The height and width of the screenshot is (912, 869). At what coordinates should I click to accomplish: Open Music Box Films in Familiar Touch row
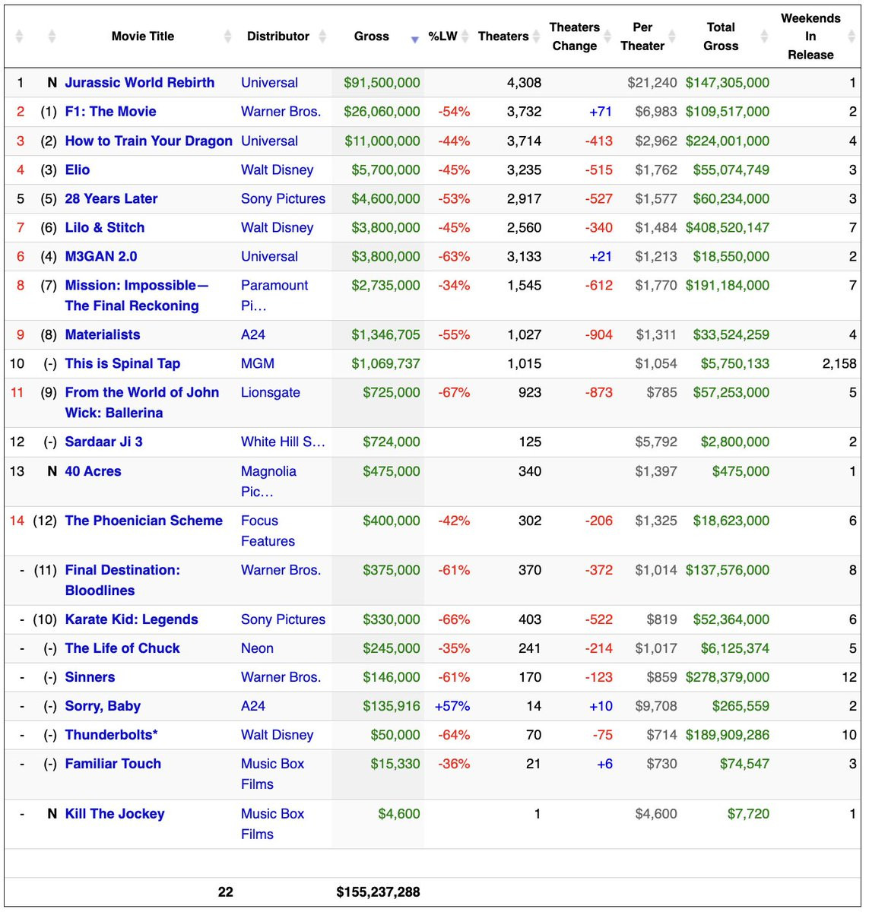[x=272, y=774]
